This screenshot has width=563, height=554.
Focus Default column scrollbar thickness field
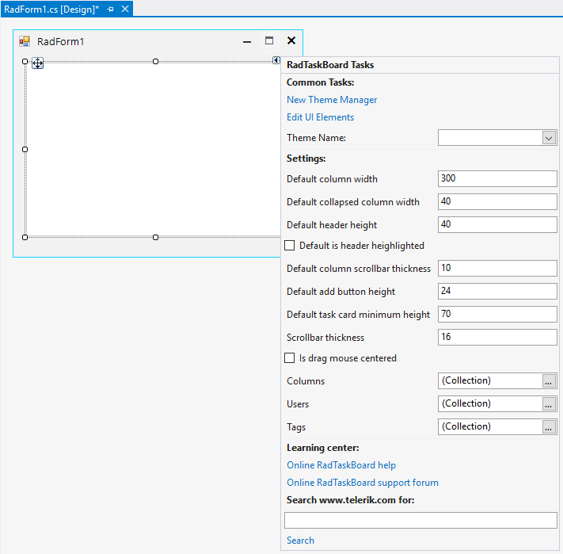(497, 269)
